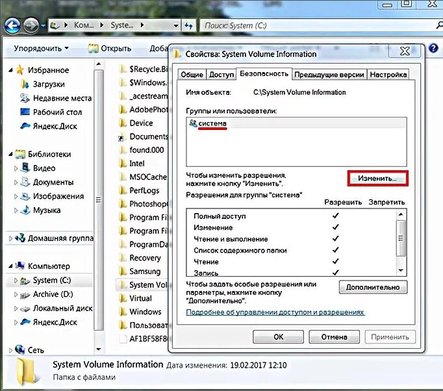Click the Forward navigation arrow

(31, 26)
